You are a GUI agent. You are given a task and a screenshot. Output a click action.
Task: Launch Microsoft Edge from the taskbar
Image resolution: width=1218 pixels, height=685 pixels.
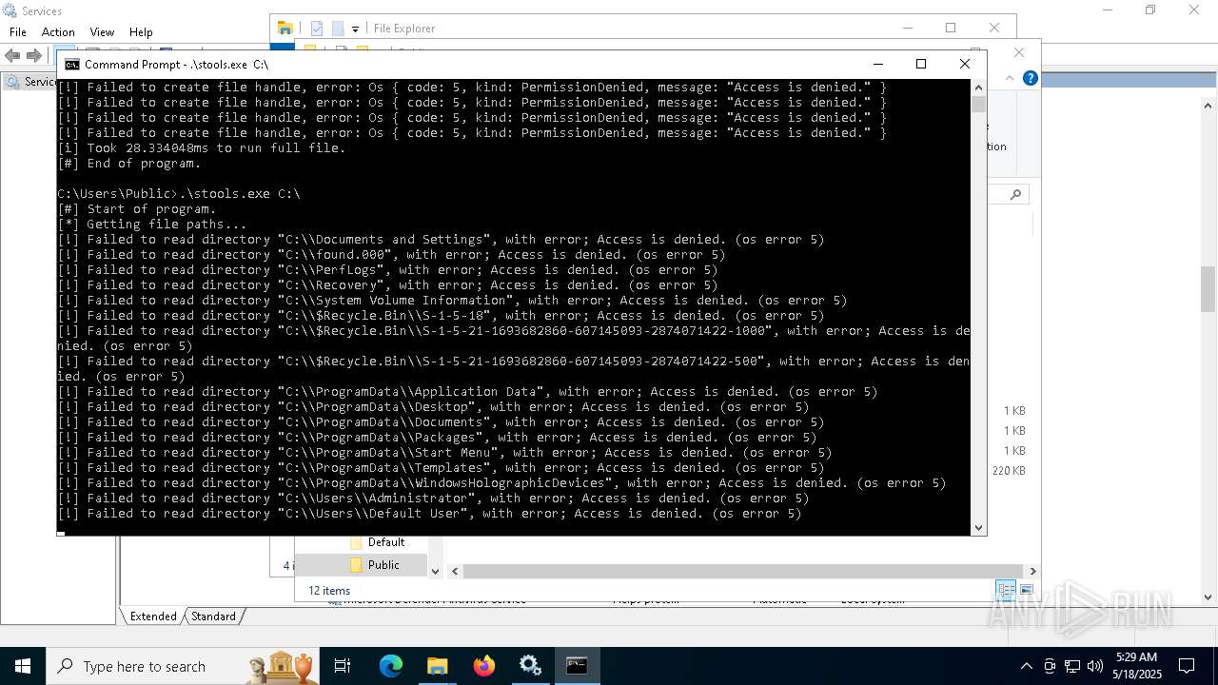click(x=391, y=666)
